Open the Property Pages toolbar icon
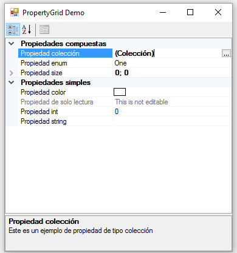 44,30
